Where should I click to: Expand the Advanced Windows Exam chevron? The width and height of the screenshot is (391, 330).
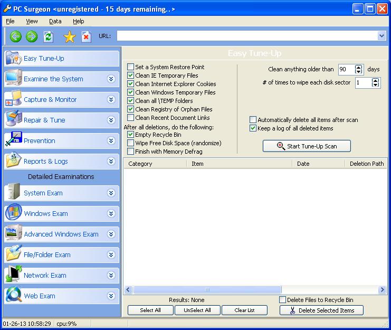coord(111,234)
